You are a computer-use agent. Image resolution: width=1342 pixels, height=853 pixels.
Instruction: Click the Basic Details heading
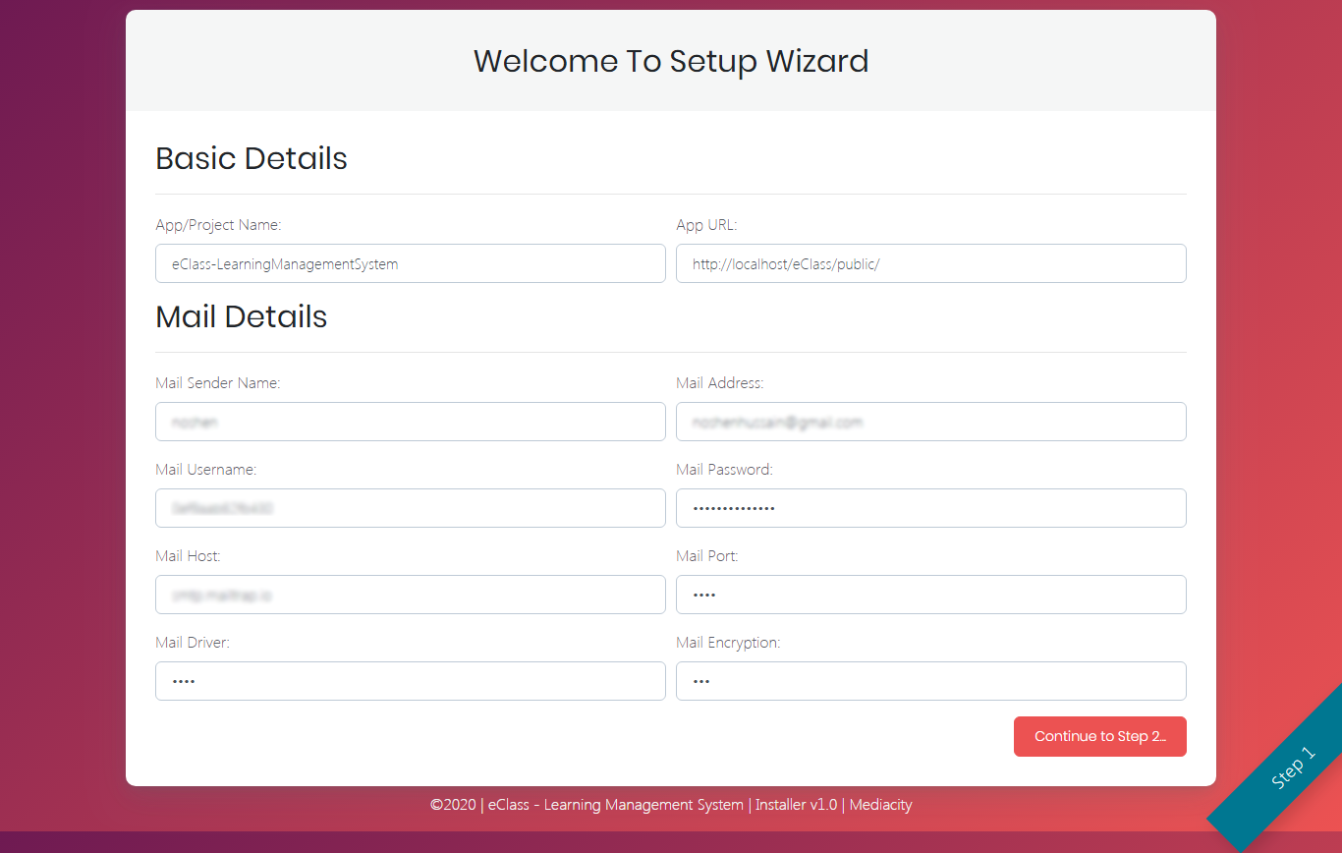click(x=252, y=158)
